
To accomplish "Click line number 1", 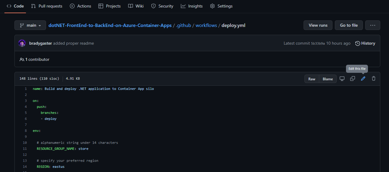I will click(x=26, y=89).
